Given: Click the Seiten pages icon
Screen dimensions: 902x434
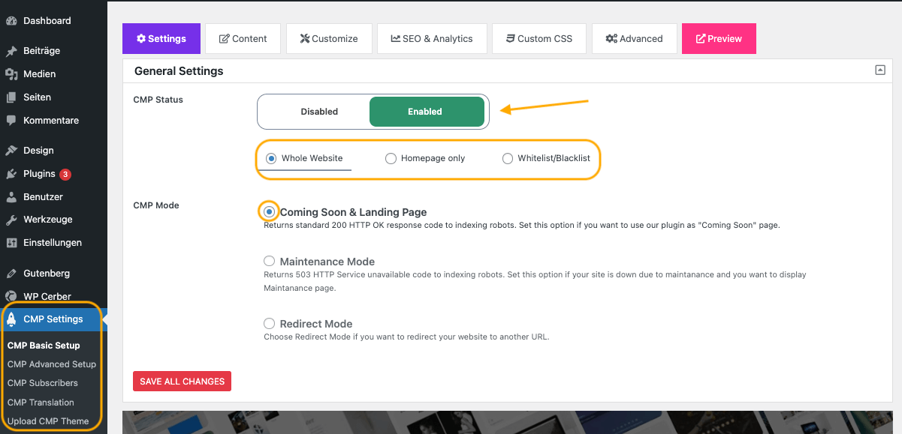Looking at the screenshot, I should click(x=11, y=97).
